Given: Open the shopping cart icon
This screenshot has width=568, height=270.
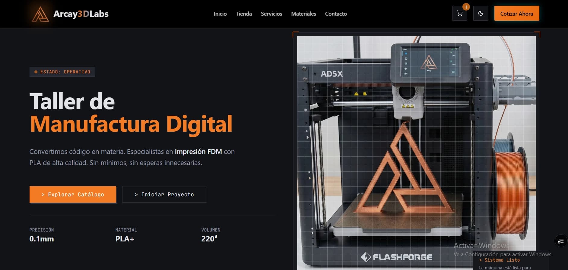Looking at the screenshot, I should click(460, 14).
